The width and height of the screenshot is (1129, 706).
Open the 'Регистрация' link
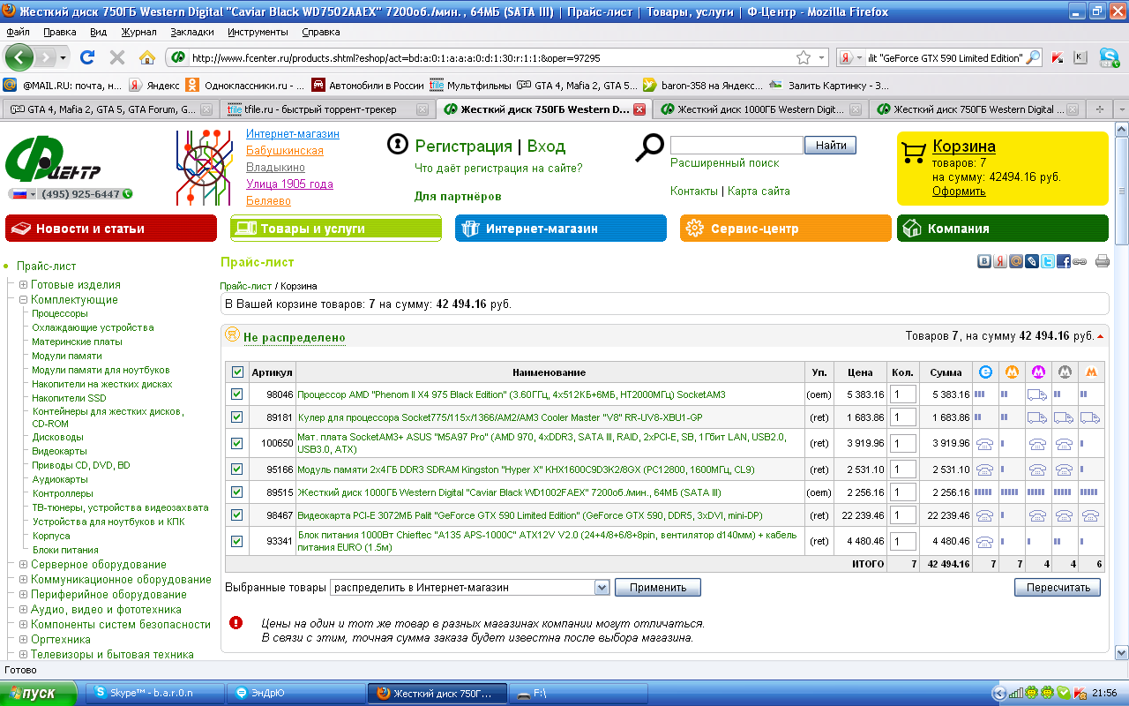tap(464, 146)
